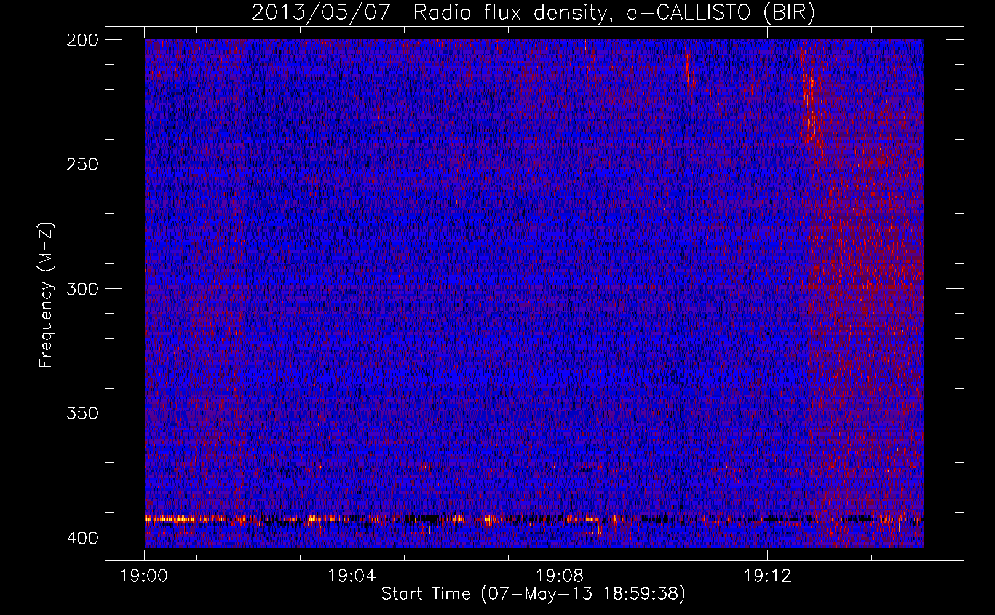Click the Frequency (MHZ) axis label
Screen dimensions: 995x615
pyautogui.click(x=46, y=295)
